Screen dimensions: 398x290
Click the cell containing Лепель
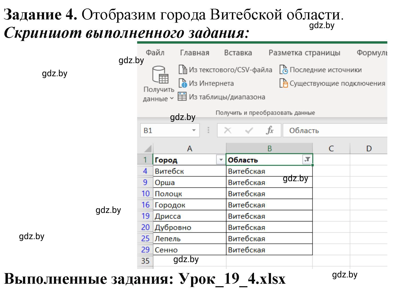pos(189,238)
